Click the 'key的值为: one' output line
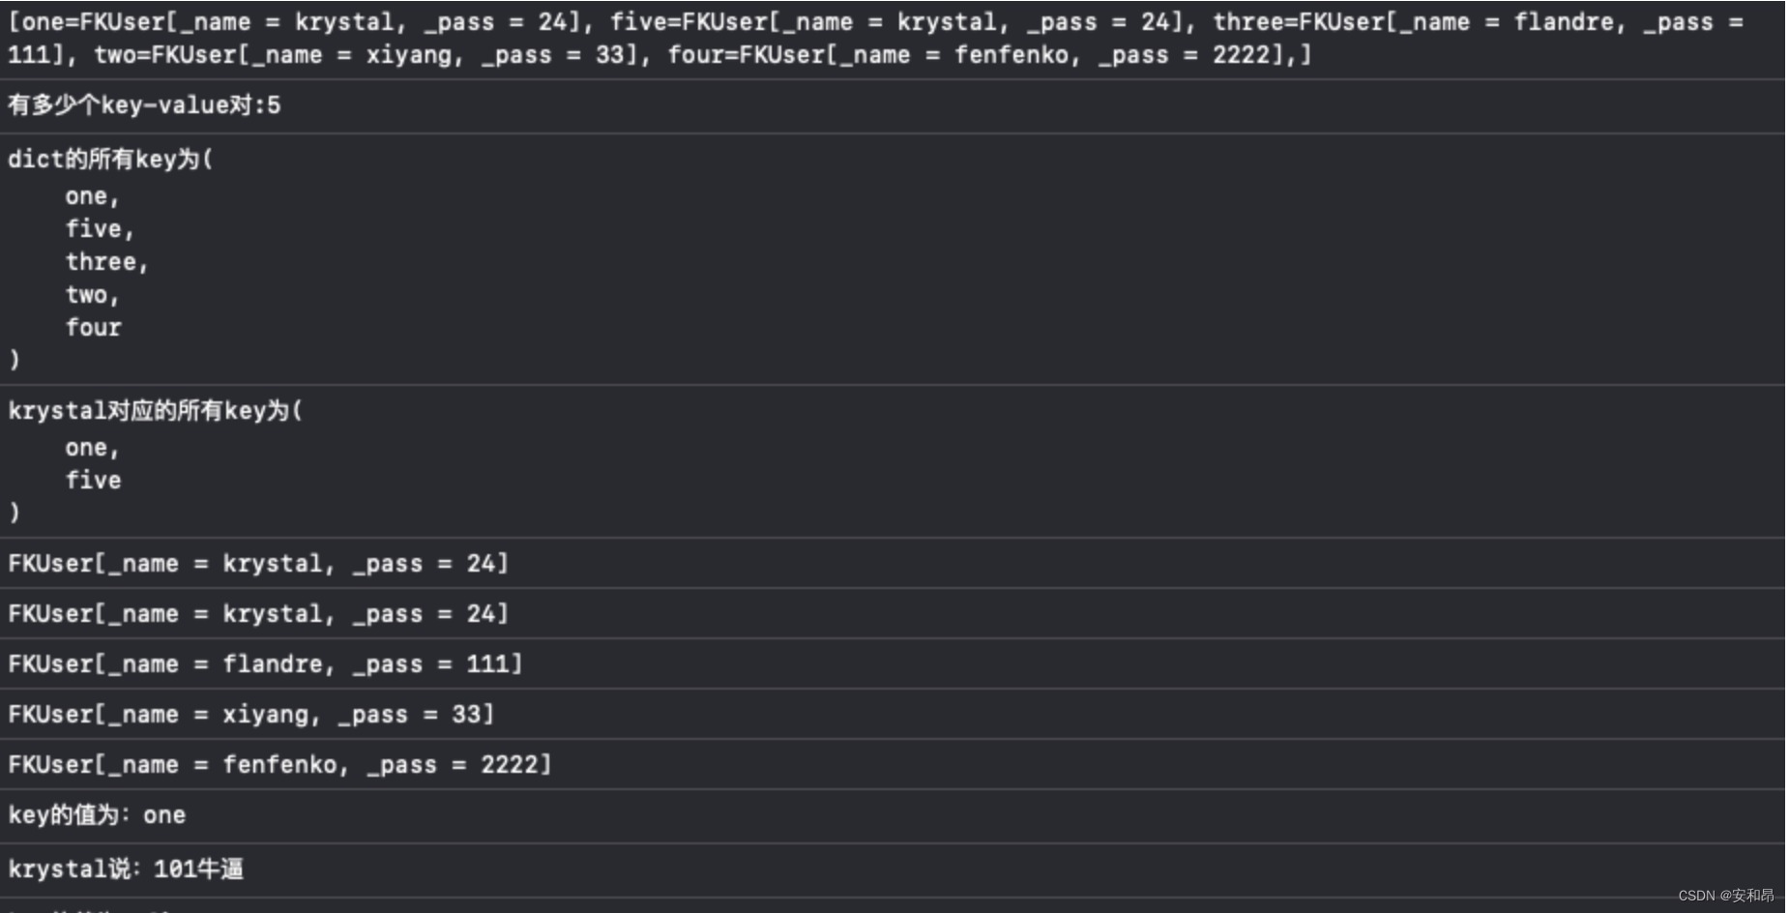The image size is (1789, 913). (x=97, y=815)
